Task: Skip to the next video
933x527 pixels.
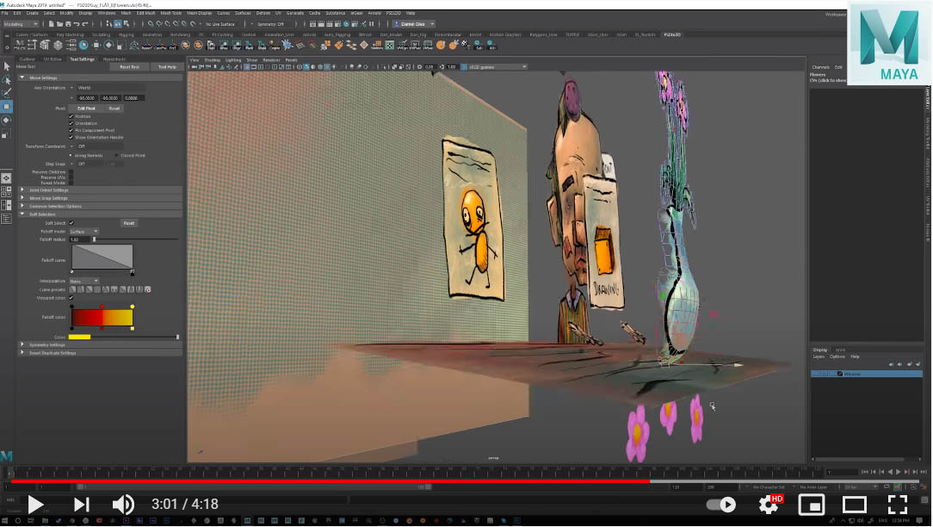Action: click(x=81, y=505)
